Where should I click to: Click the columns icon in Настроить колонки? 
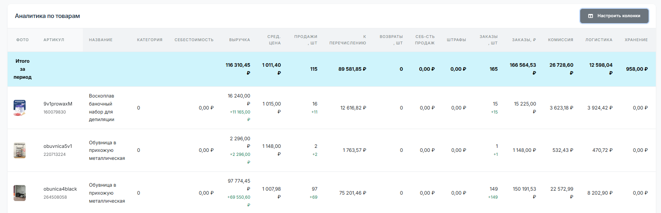pyautogui.click(x=590, y=16)
